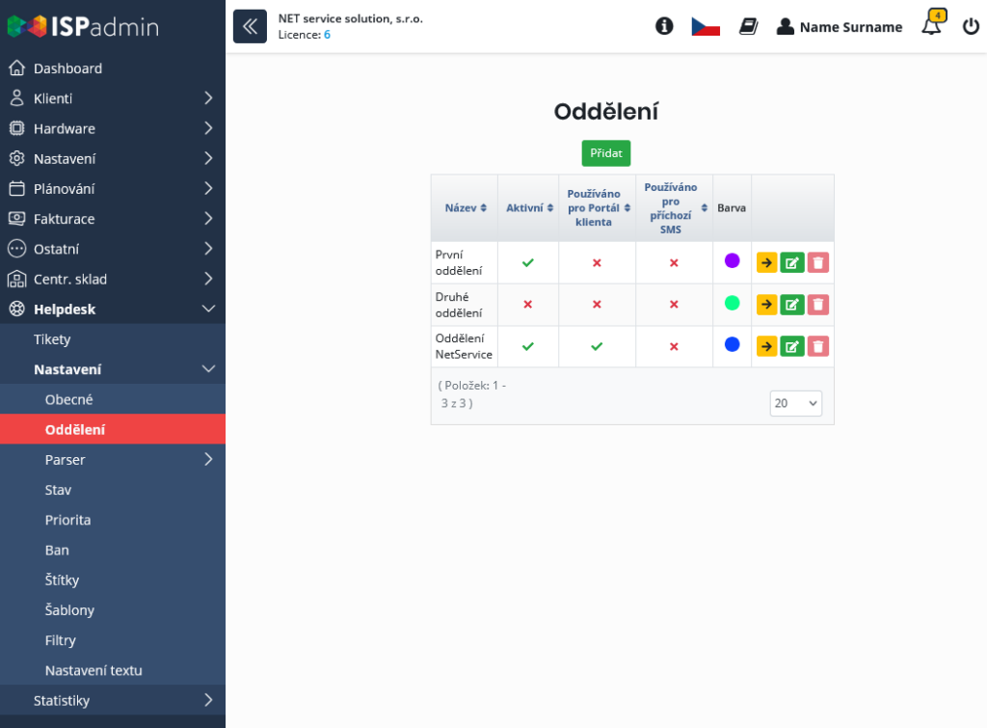The height and width of the screenshot is (728, 987).
Task: Collapse the sidebar with double-chevron button
Action: (250, 26)
